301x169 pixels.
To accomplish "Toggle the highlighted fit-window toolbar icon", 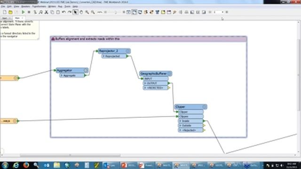I will [x=134, y=12].
